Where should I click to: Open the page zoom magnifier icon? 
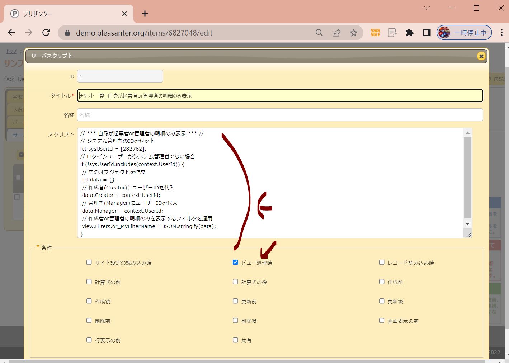click(319, 33)
